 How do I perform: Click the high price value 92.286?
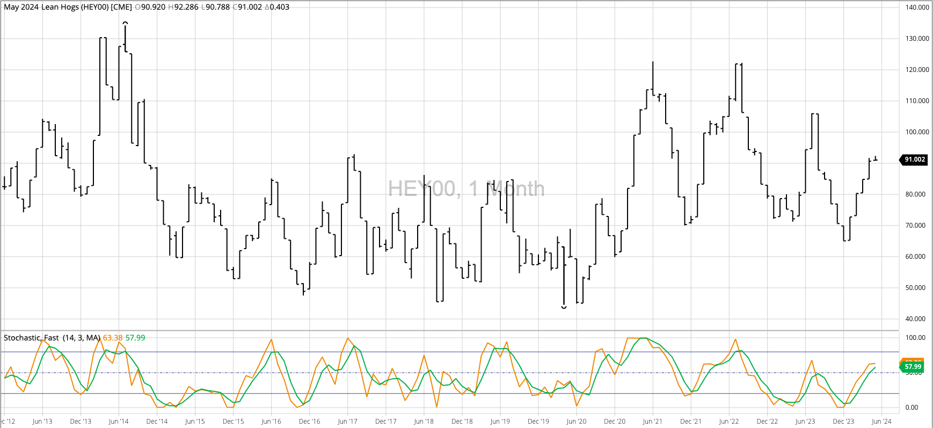(x=186, y=7)
